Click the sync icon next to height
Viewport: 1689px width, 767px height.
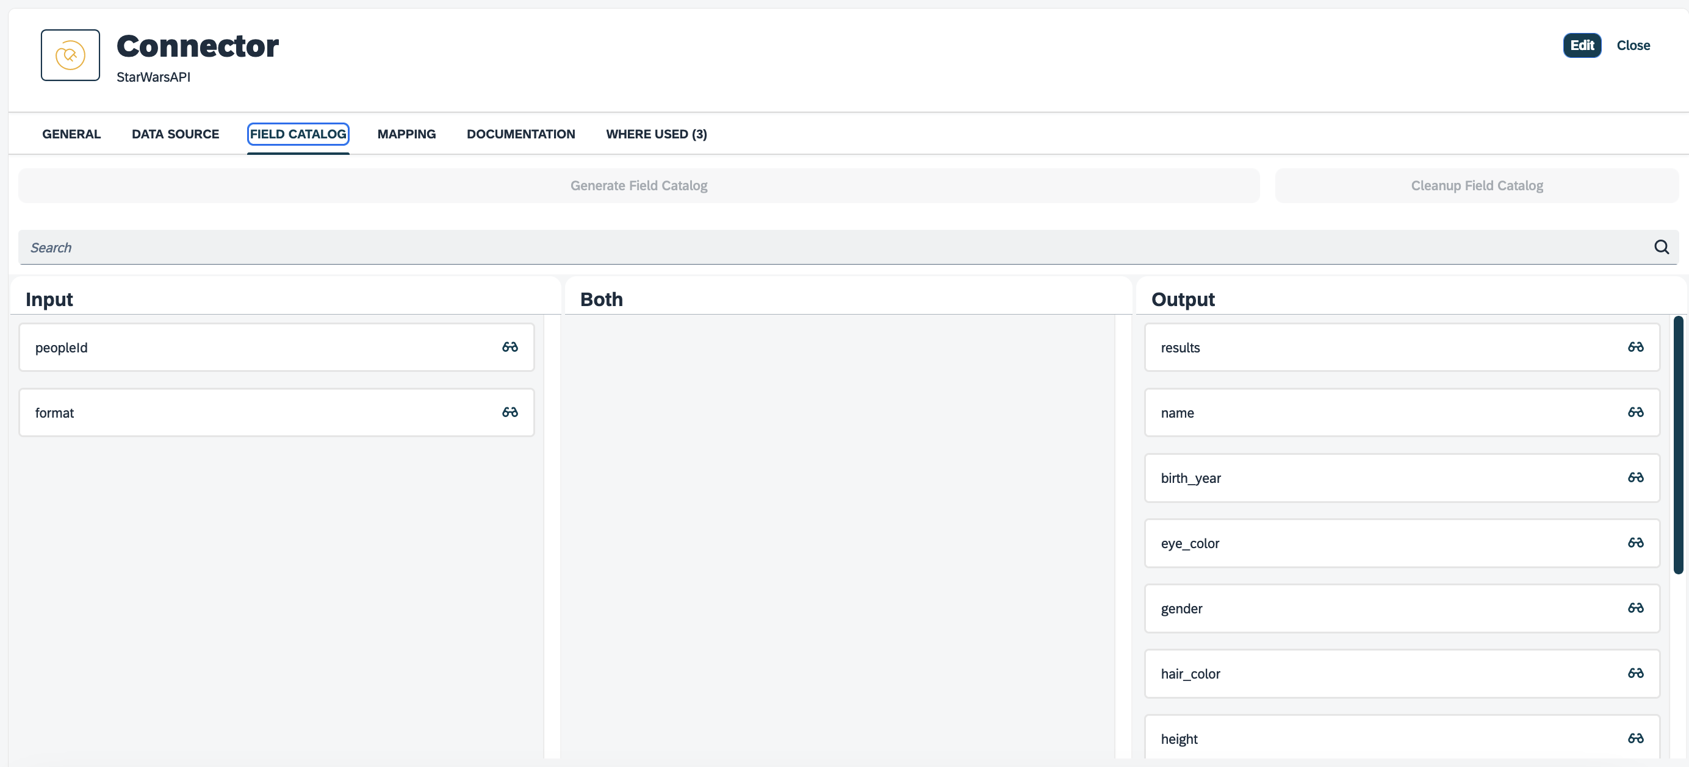[1635, 739]
